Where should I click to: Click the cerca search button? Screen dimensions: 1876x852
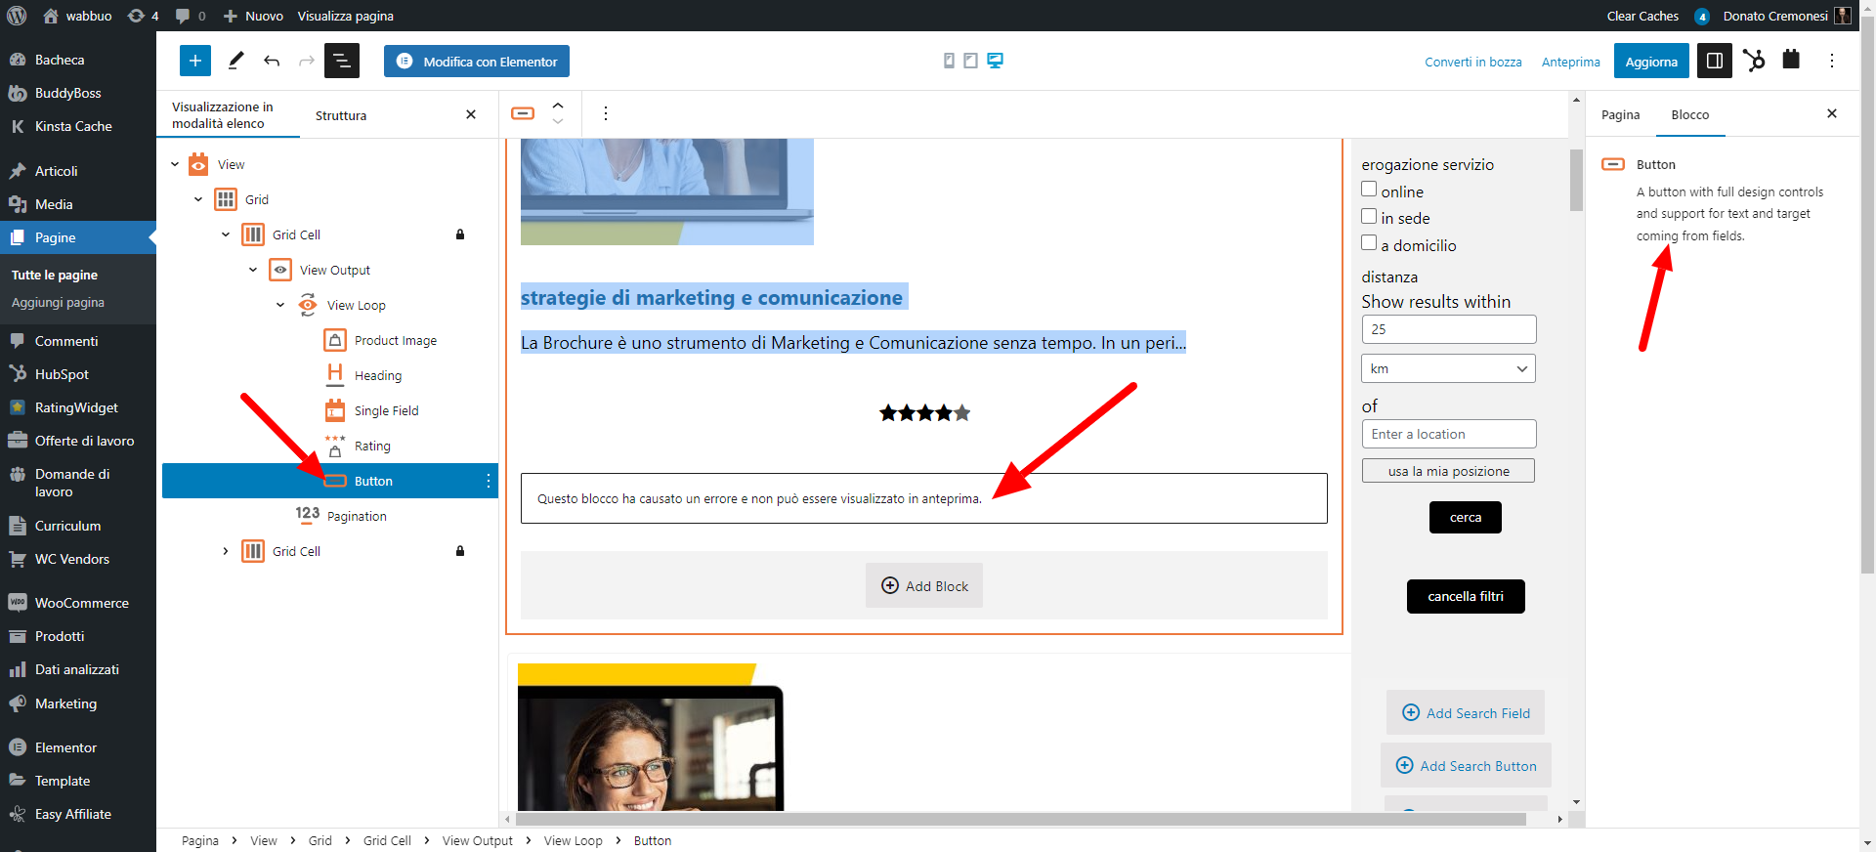click(x=1465, y=517)
